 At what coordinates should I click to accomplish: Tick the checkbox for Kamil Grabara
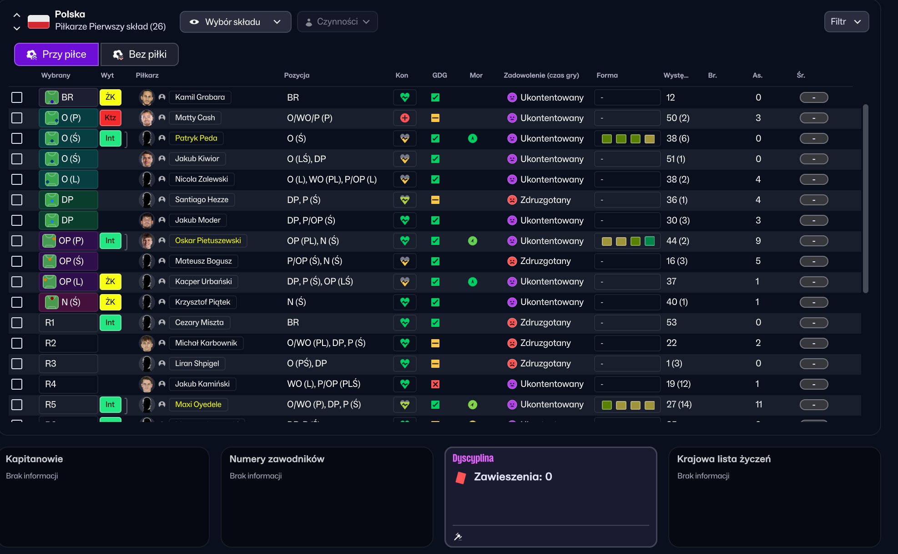[17, 97]
